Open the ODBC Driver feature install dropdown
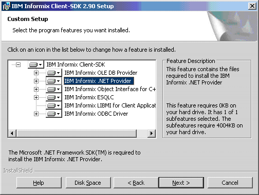The width and height of the screenshot is (259, 195). [53, 114]
